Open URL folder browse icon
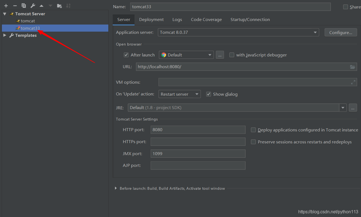361x217 pixels. click(353, 67)
